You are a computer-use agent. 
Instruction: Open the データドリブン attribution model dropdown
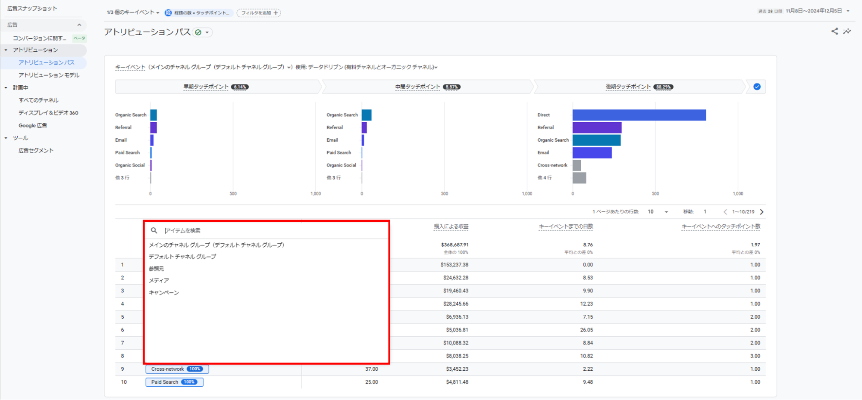[x=373, y=67]
